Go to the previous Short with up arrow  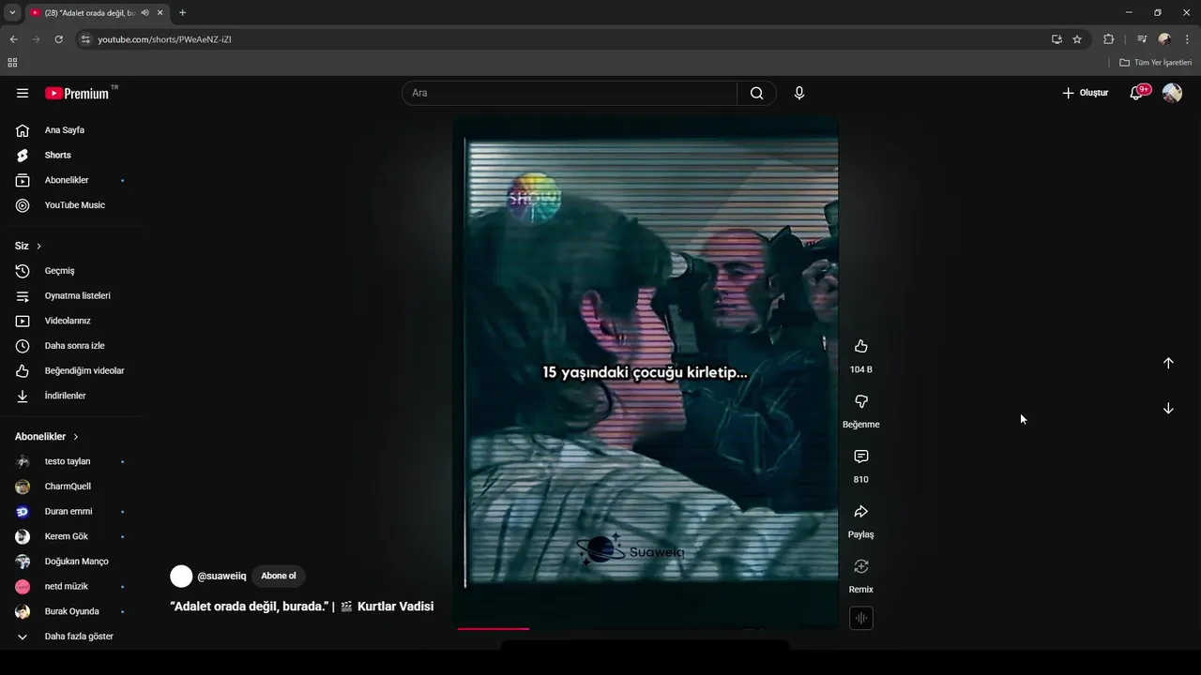tap(1168, 363)
